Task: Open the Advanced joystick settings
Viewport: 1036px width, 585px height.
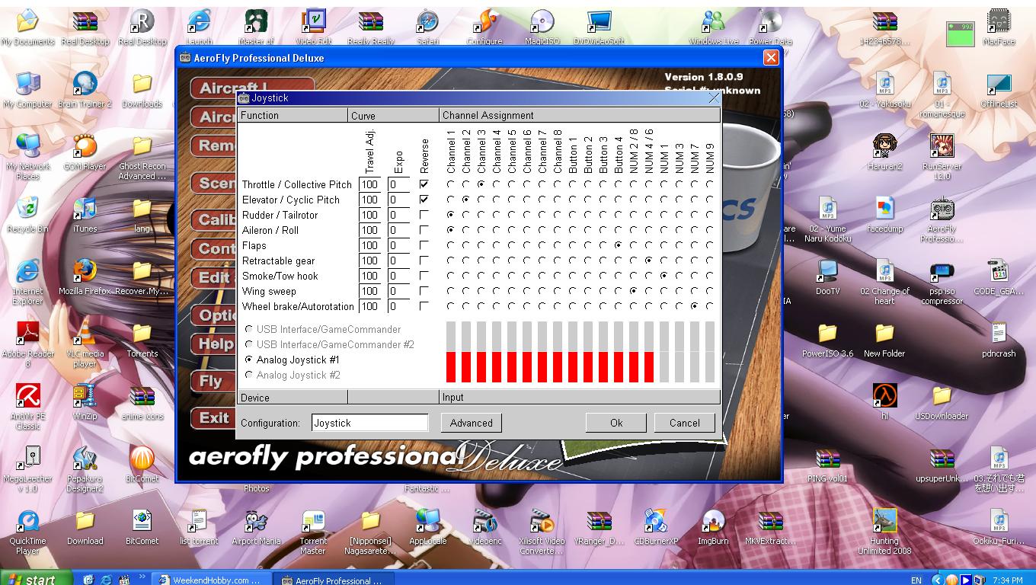Action: tap(471, 423)
